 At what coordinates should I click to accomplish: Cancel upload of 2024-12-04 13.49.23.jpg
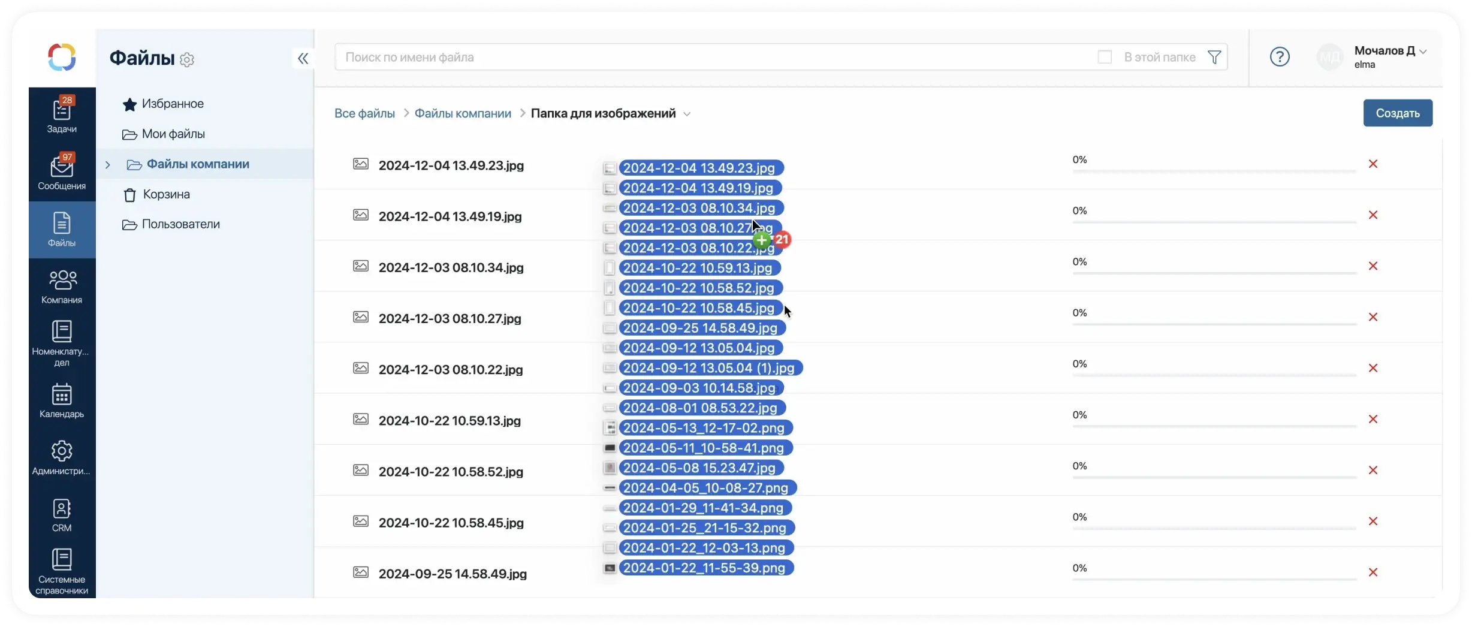click(x=1373, y=164)
